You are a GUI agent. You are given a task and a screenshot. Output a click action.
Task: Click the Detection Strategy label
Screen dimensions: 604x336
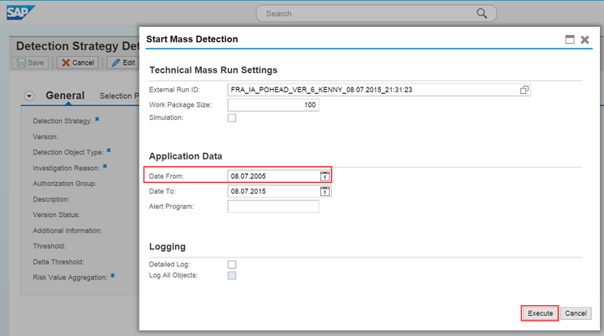tap(62, 121)
